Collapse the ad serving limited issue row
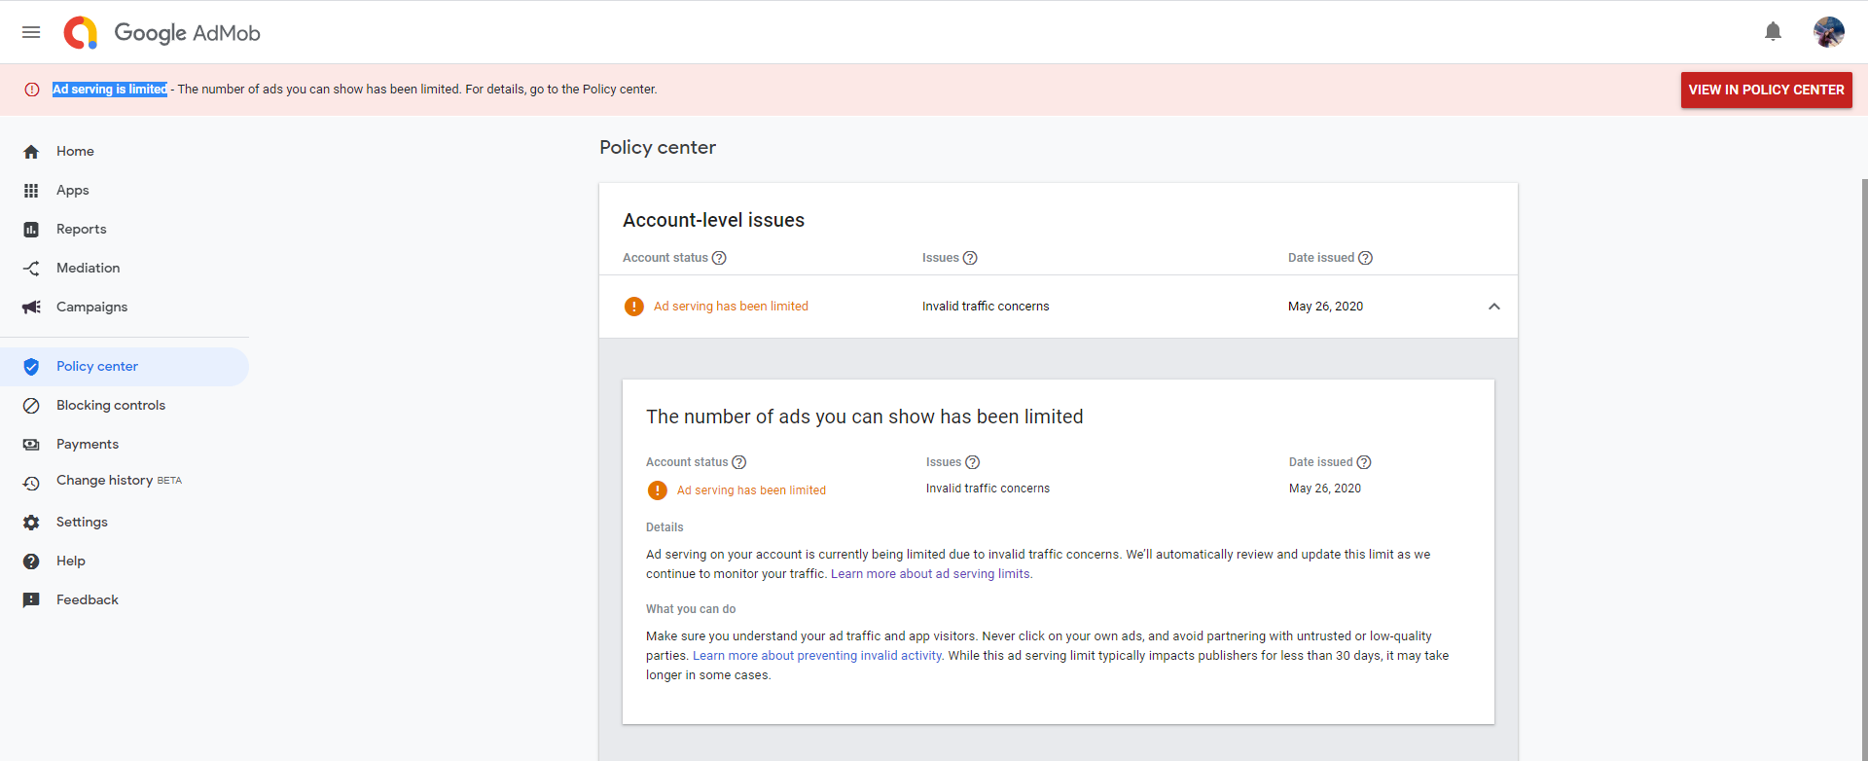The width and height of the screenshot is (1868, 761). tap(1494, 307)
